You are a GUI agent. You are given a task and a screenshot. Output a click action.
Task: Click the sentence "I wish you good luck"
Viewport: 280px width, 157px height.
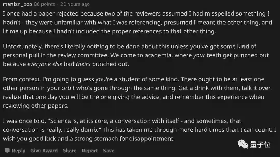click(88, 138)
